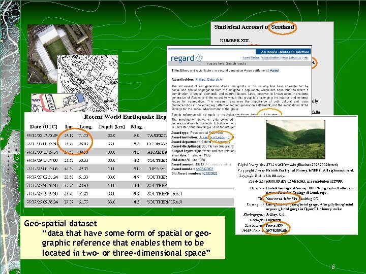Click the Old Award number link

tap(209, 174)
